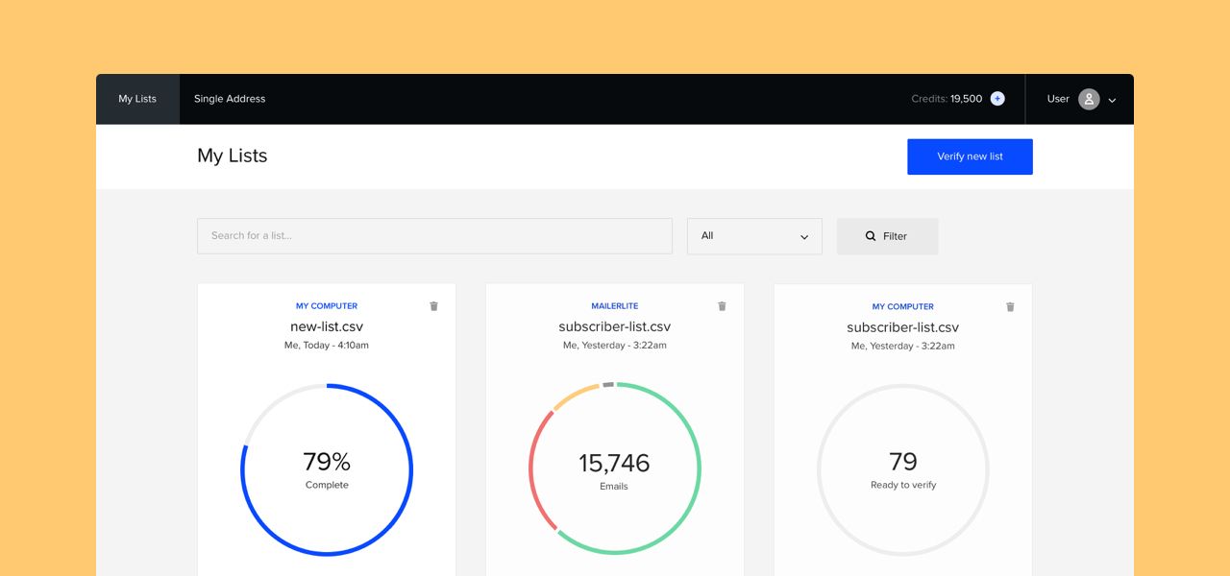Switch to the My Lists tab
The image size is (1230, 576).
tap(137, 99)
